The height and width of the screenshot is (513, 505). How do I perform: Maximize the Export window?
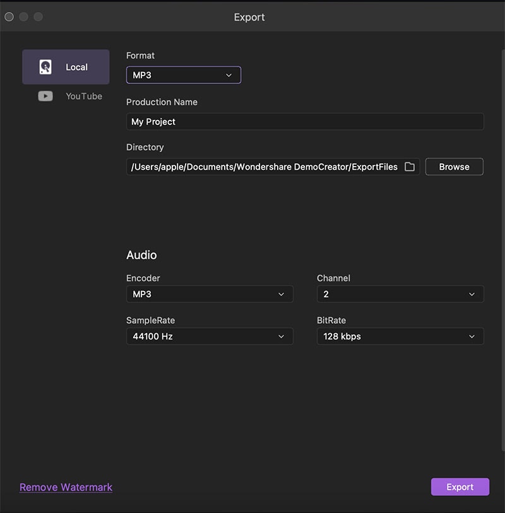click(39, 17)
